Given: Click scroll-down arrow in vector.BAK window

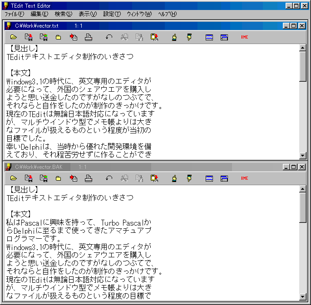Looking at the screenshot, I should click(x=302, y=297).
